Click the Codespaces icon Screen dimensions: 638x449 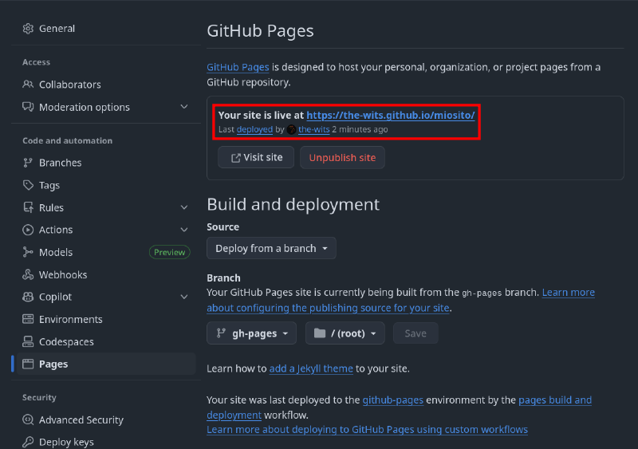coord(28,341)
